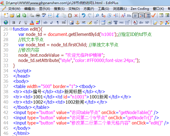Insert an HTML comment with the pencil icon
Image resolution: width=170 pixels, height=136 pixels.
(90, 22)
